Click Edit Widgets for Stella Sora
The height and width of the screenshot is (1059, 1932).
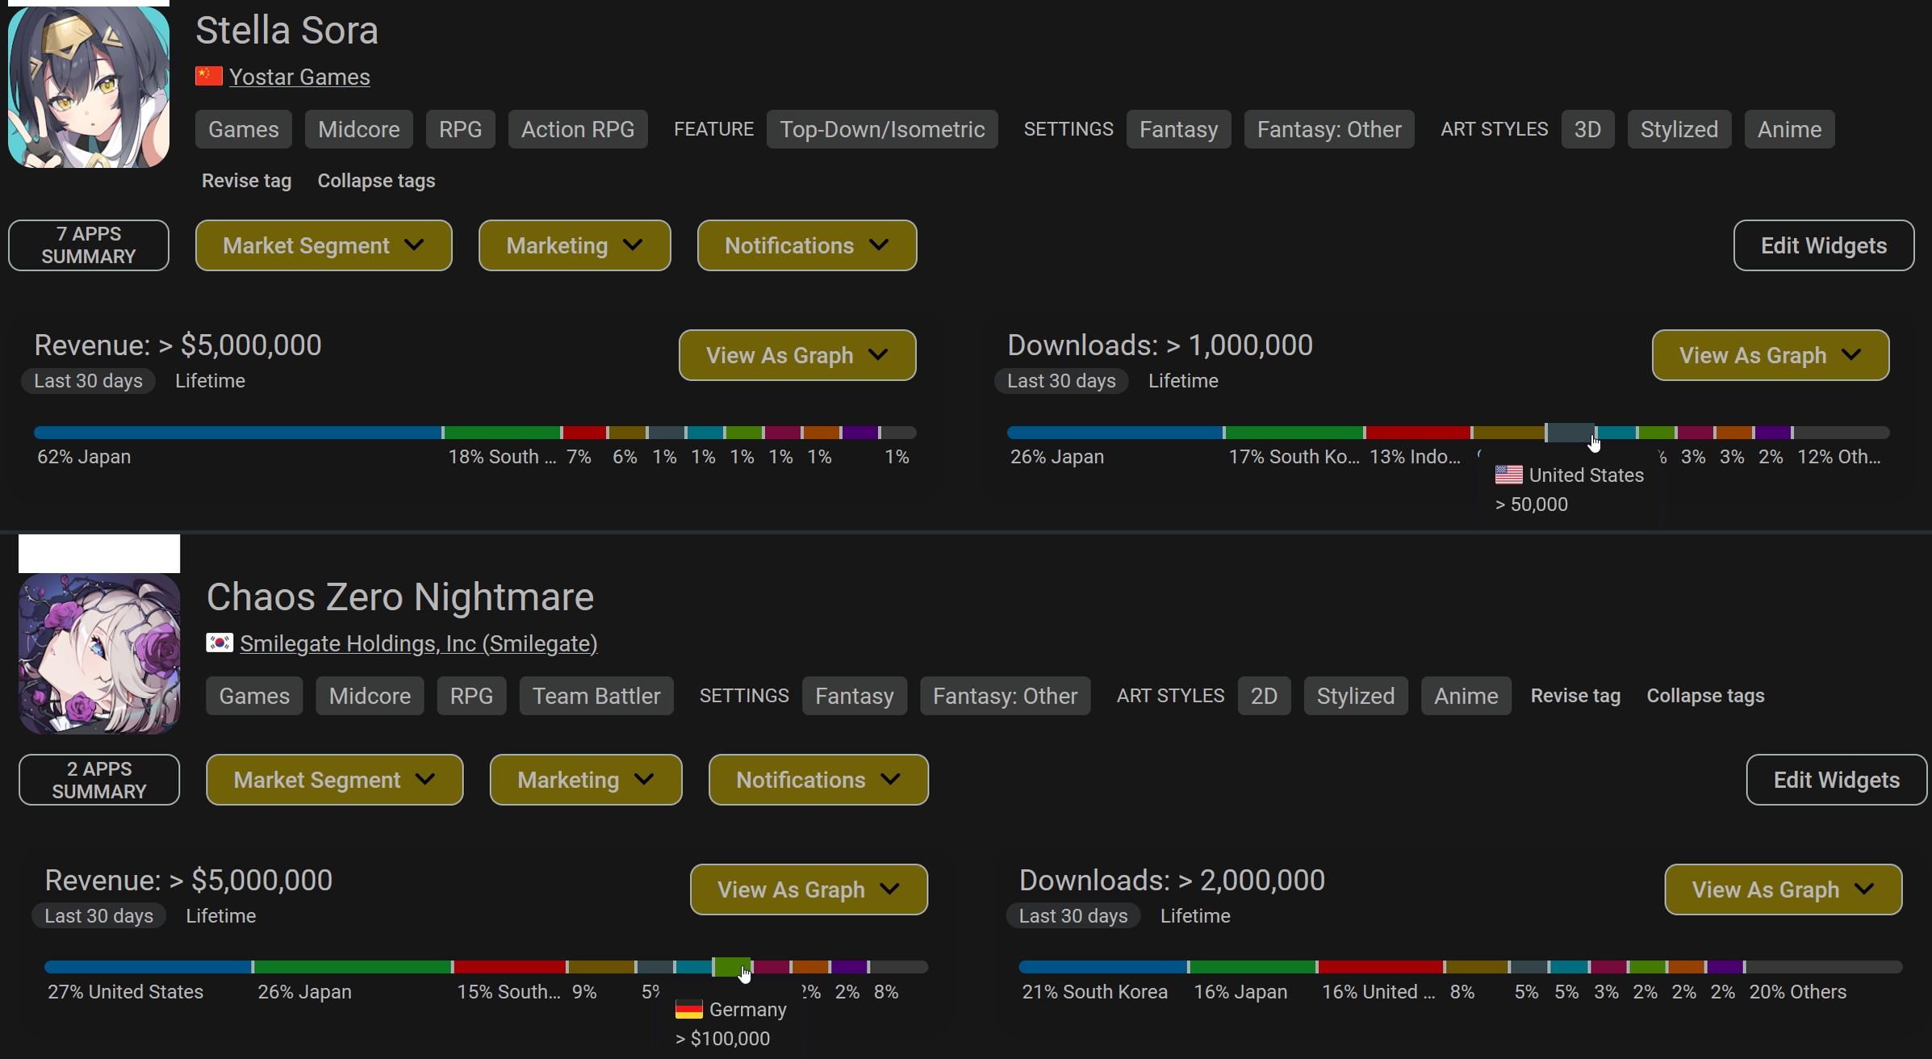click(x=1823, y=245)
